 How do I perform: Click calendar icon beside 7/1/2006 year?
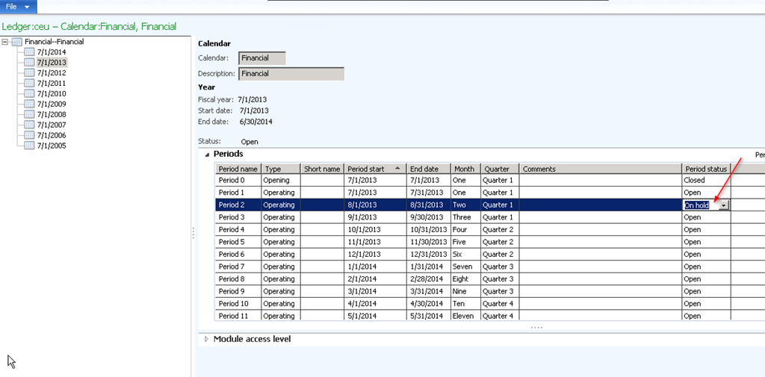click(x=29, y=136)
